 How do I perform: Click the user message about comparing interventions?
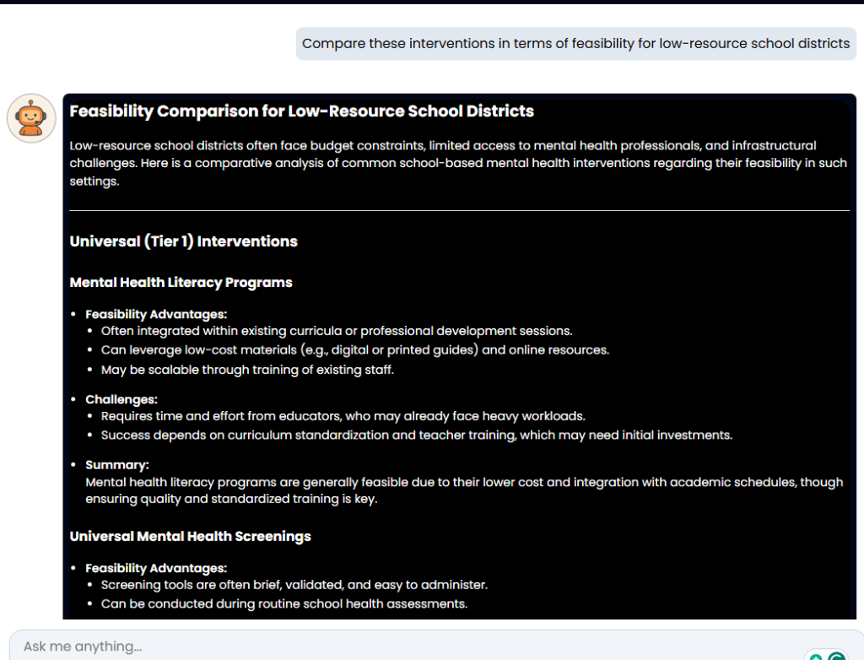tap(575, 44)
